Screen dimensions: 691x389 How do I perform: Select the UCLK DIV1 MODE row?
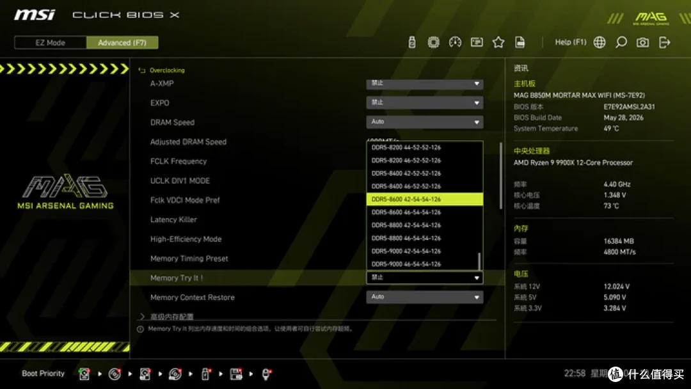pos(317,180)
